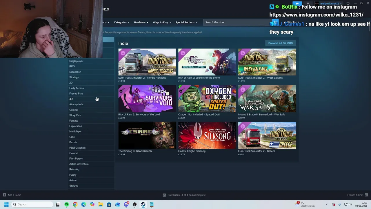Select the Multiplayer tag
371x209 pixels.
click(x=91, y=131)
